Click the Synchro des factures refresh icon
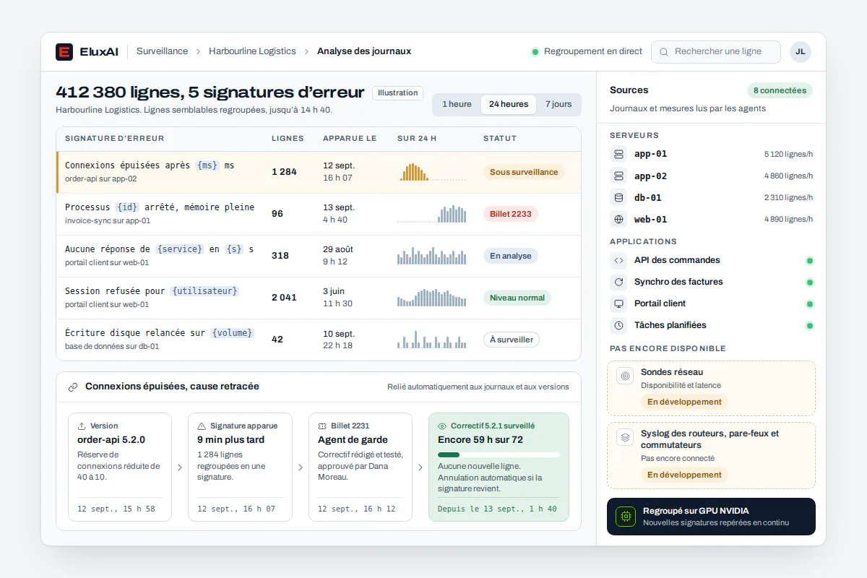This screenshot has height=578, width=867. click(x=618, y=282)
